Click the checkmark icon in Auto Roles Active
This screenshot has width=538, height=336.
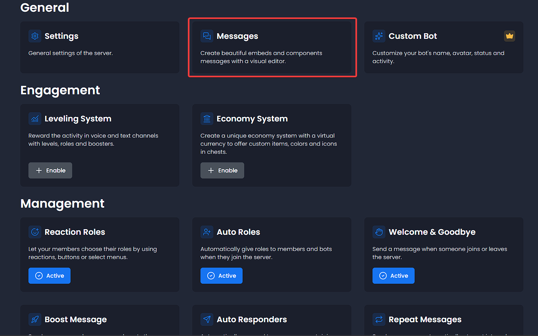pyautogui.click(x=211, y=276)
